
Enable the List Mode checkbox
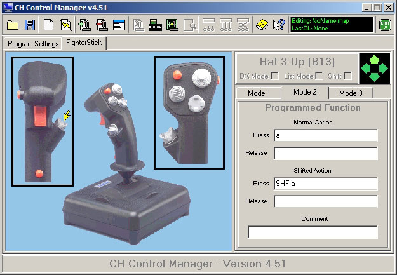click(x=319, y=76)
